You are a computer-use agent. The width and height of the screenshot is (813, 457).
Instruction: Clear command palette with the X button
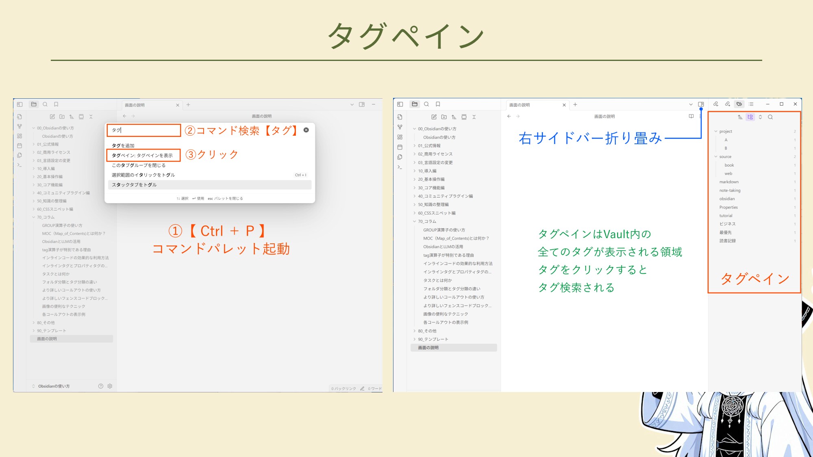pyautogui.click(x=306, y=130)
